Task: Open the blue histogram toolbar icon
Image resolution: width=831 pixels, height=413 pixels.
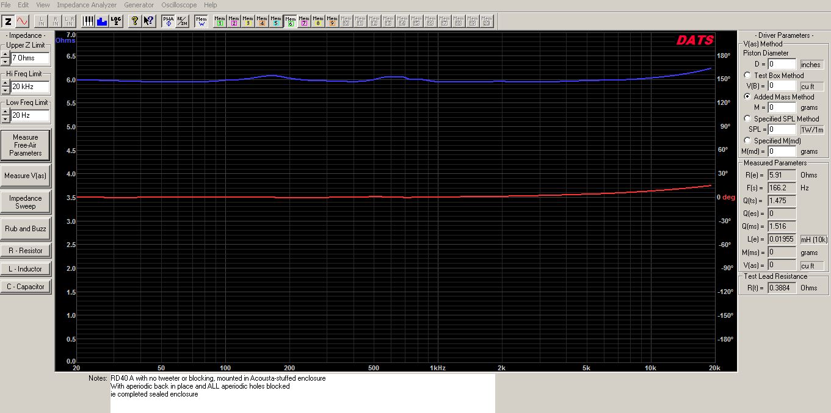Action: pyautogui.click(x=102, y=21)
